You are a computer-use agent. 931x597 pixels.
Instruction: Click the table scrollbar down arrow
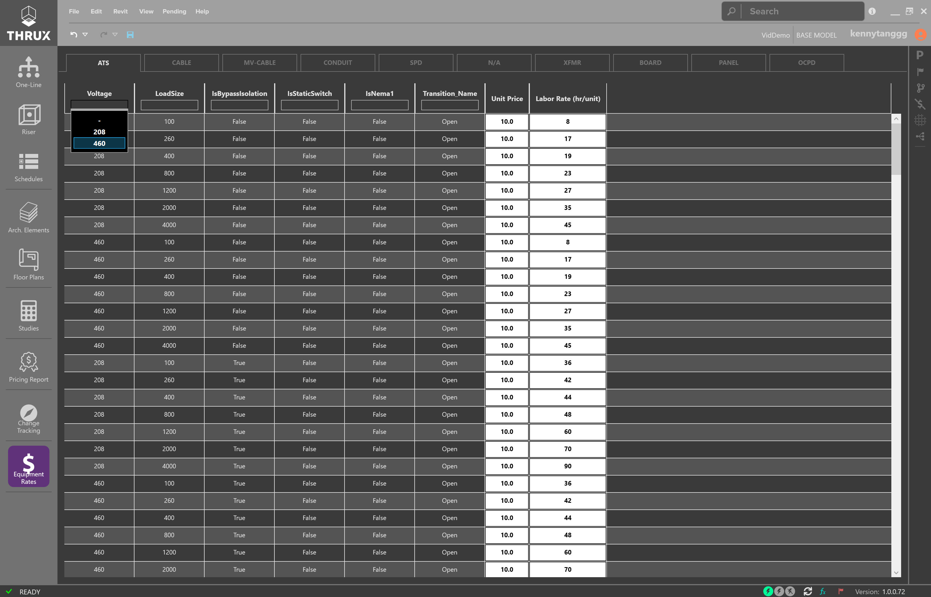(x=896, y=572)
